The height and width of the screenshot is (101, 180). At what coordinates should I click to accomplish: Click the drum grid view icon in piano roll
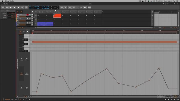pos(24,32)
